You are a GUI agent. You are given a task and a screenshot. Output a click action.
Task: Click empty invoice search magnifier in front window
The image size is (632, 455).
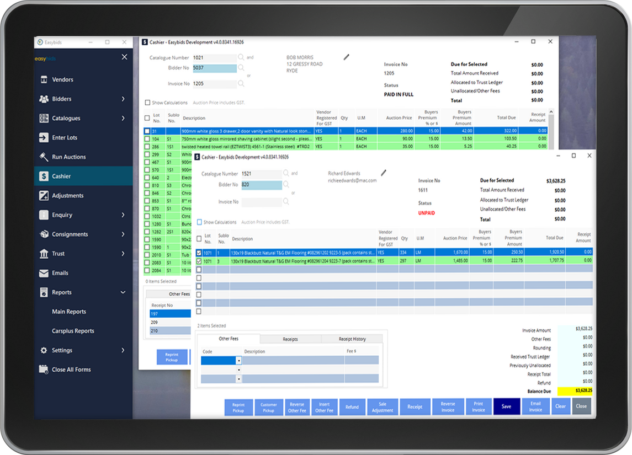click(x=286, y=201)
